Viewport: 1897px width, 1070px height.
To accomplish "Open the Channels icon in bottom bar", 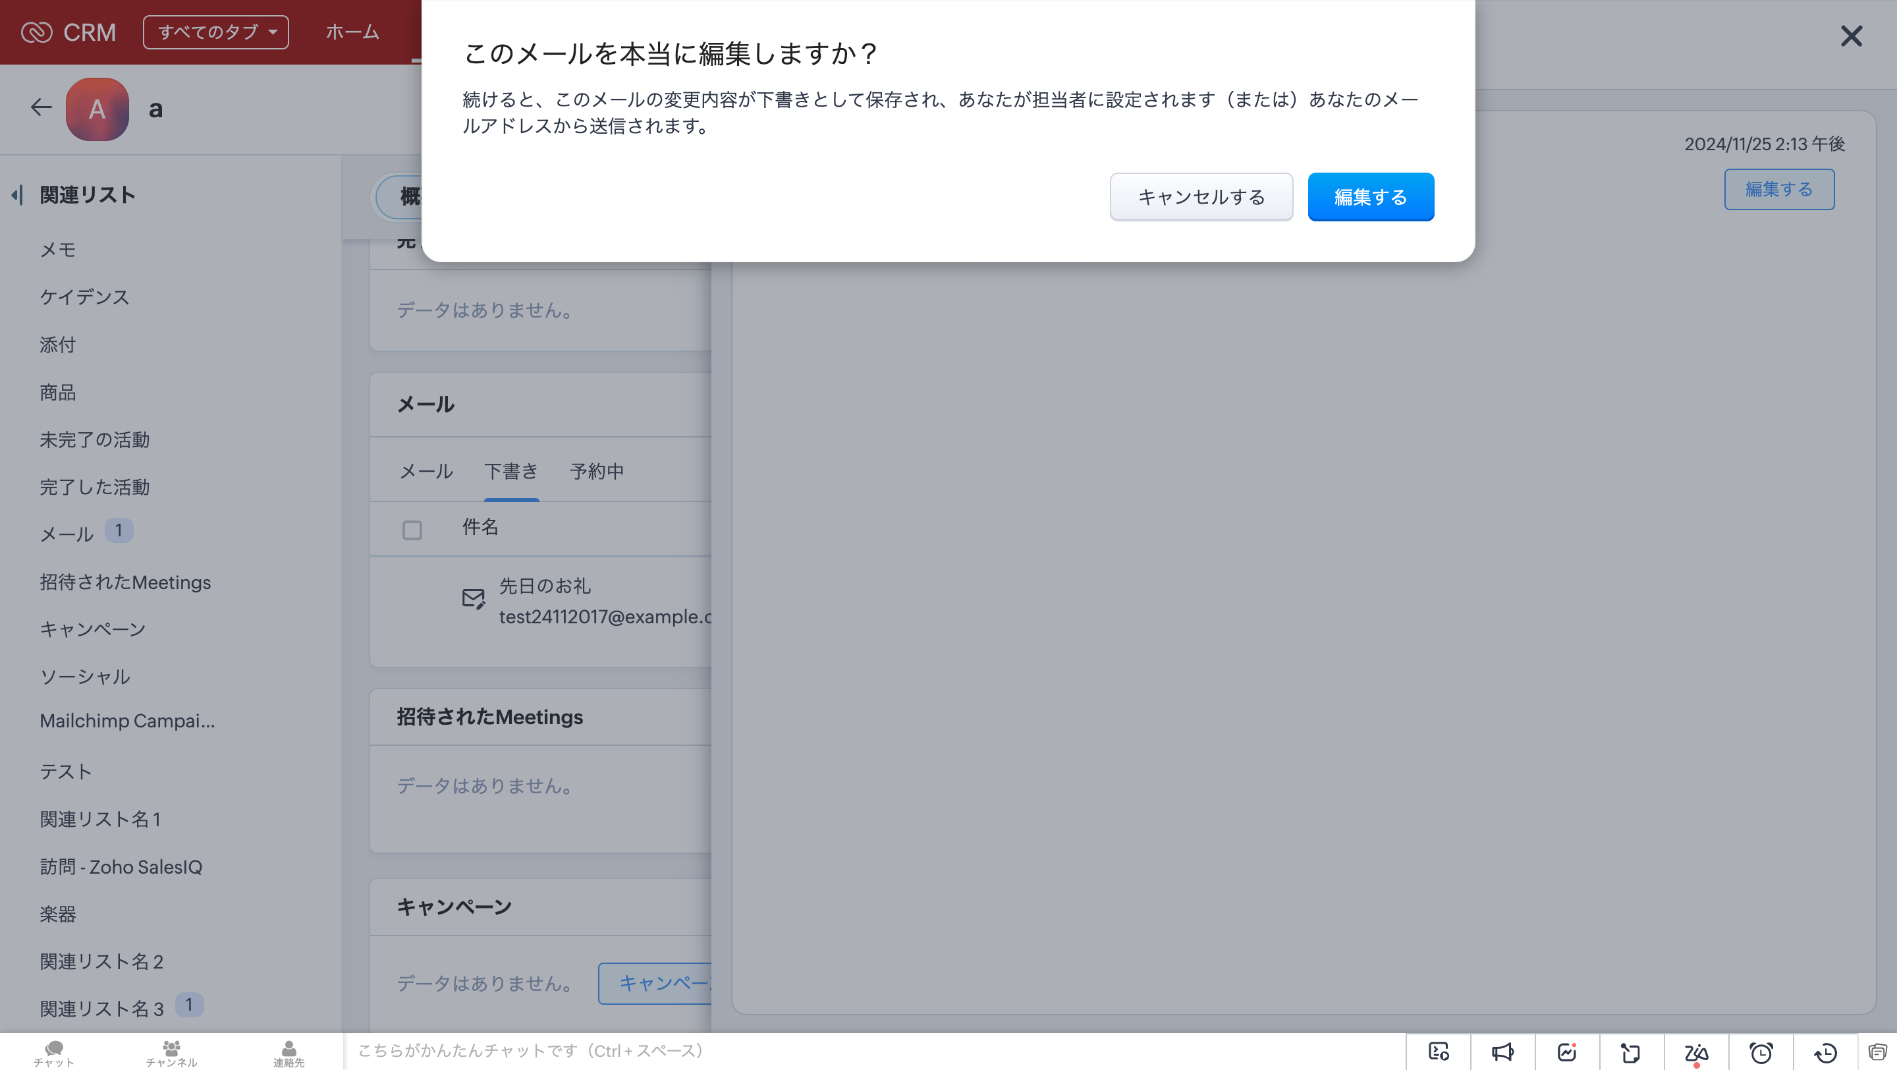I will [171, 1052].
